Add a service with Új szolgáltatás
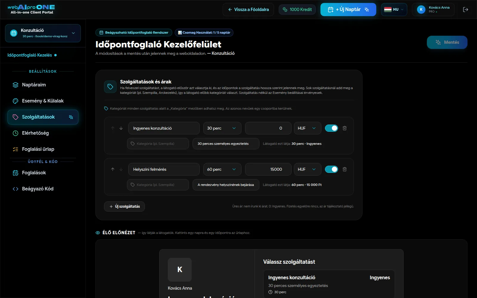Viewport: 477px width, 298px height. [x=124, y=207]
